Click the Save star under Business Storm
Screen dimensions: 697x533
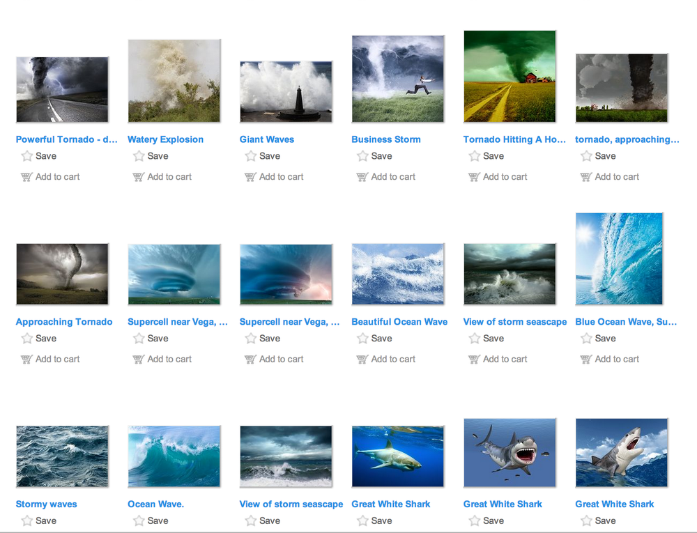pos(362,156)
